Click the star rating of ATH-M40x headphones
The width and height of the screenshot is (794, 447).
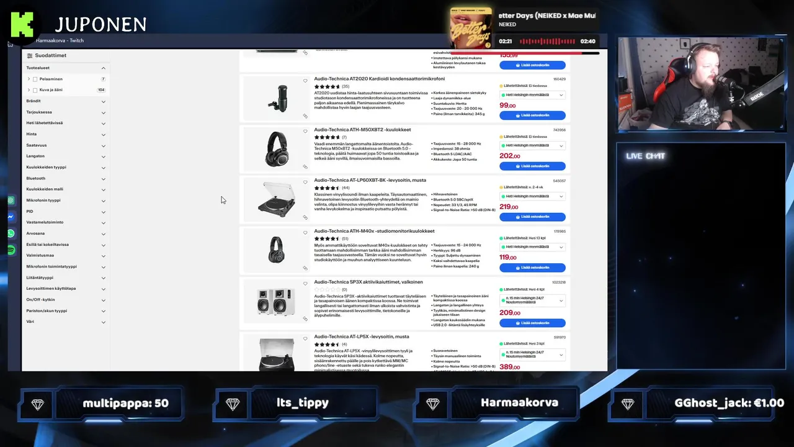tap(327, 238)
